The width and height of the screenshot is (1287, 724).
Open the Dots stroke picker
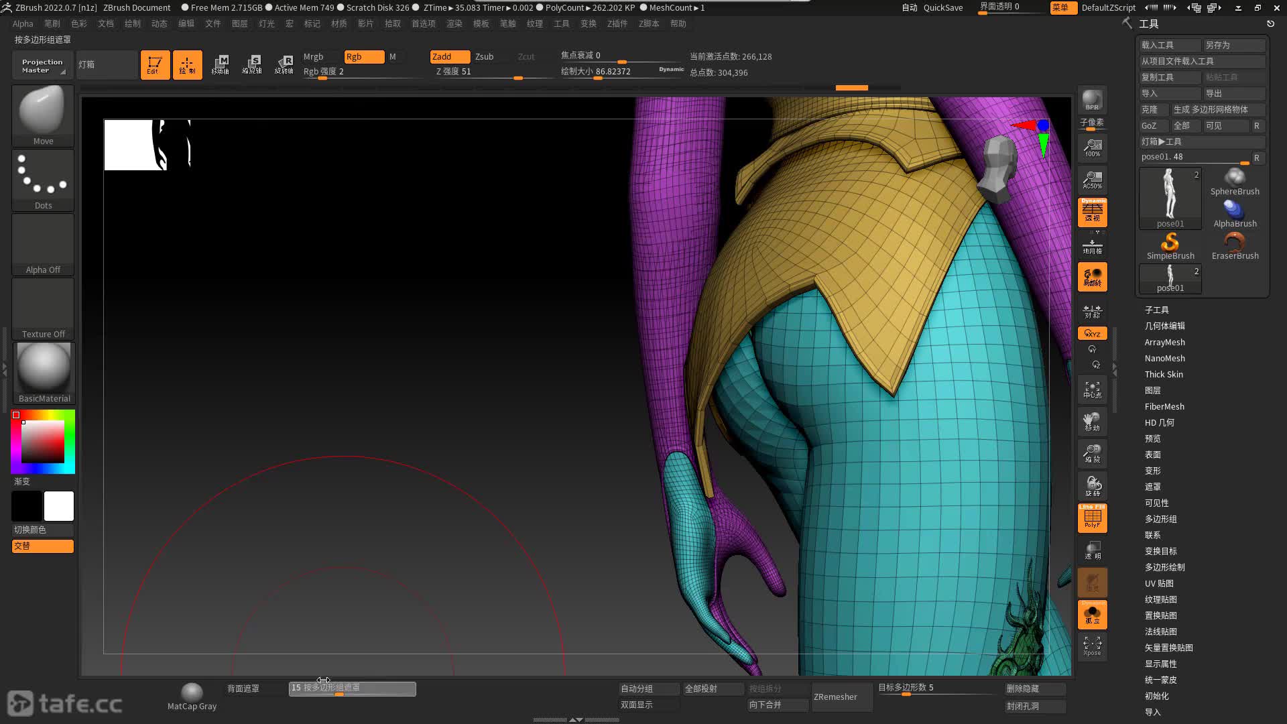coord(43,179)
